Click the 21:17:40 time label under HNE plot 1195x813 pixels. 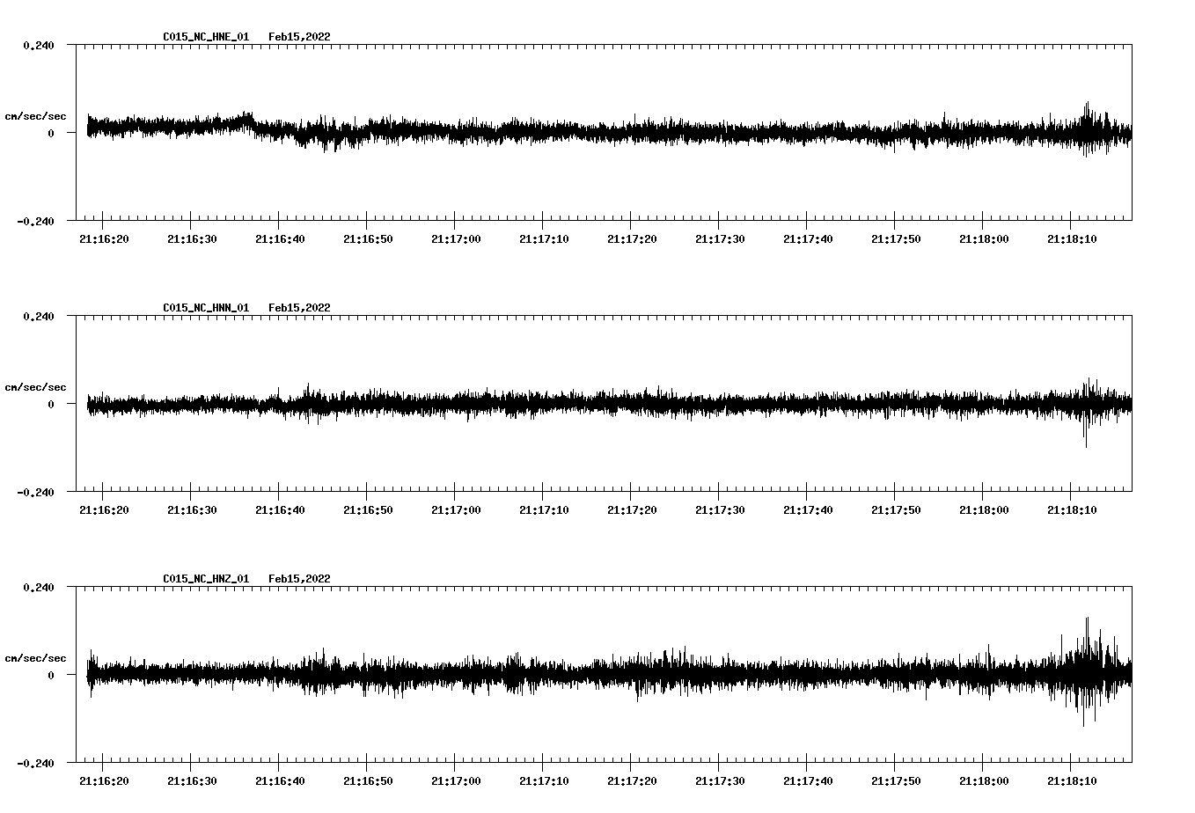click(808, 239)
